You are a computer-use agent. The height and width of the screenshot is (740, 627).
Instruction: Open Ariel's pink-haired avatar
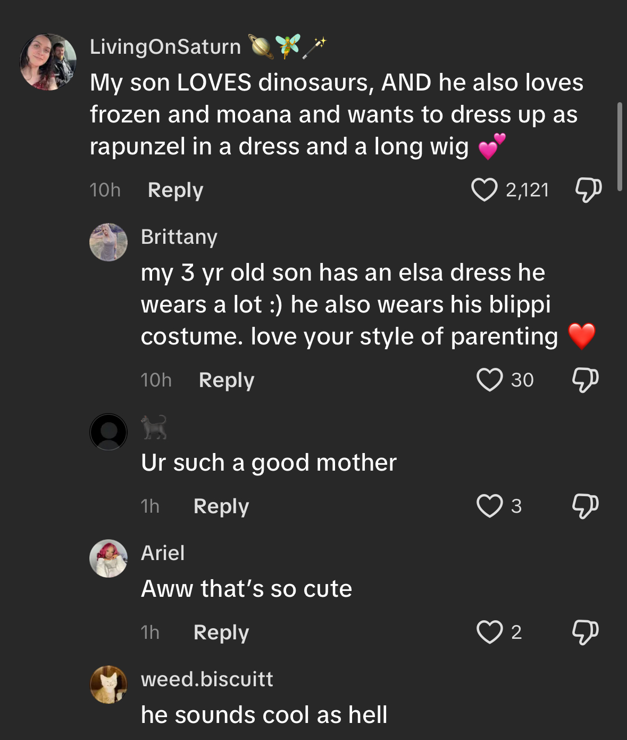108,558
